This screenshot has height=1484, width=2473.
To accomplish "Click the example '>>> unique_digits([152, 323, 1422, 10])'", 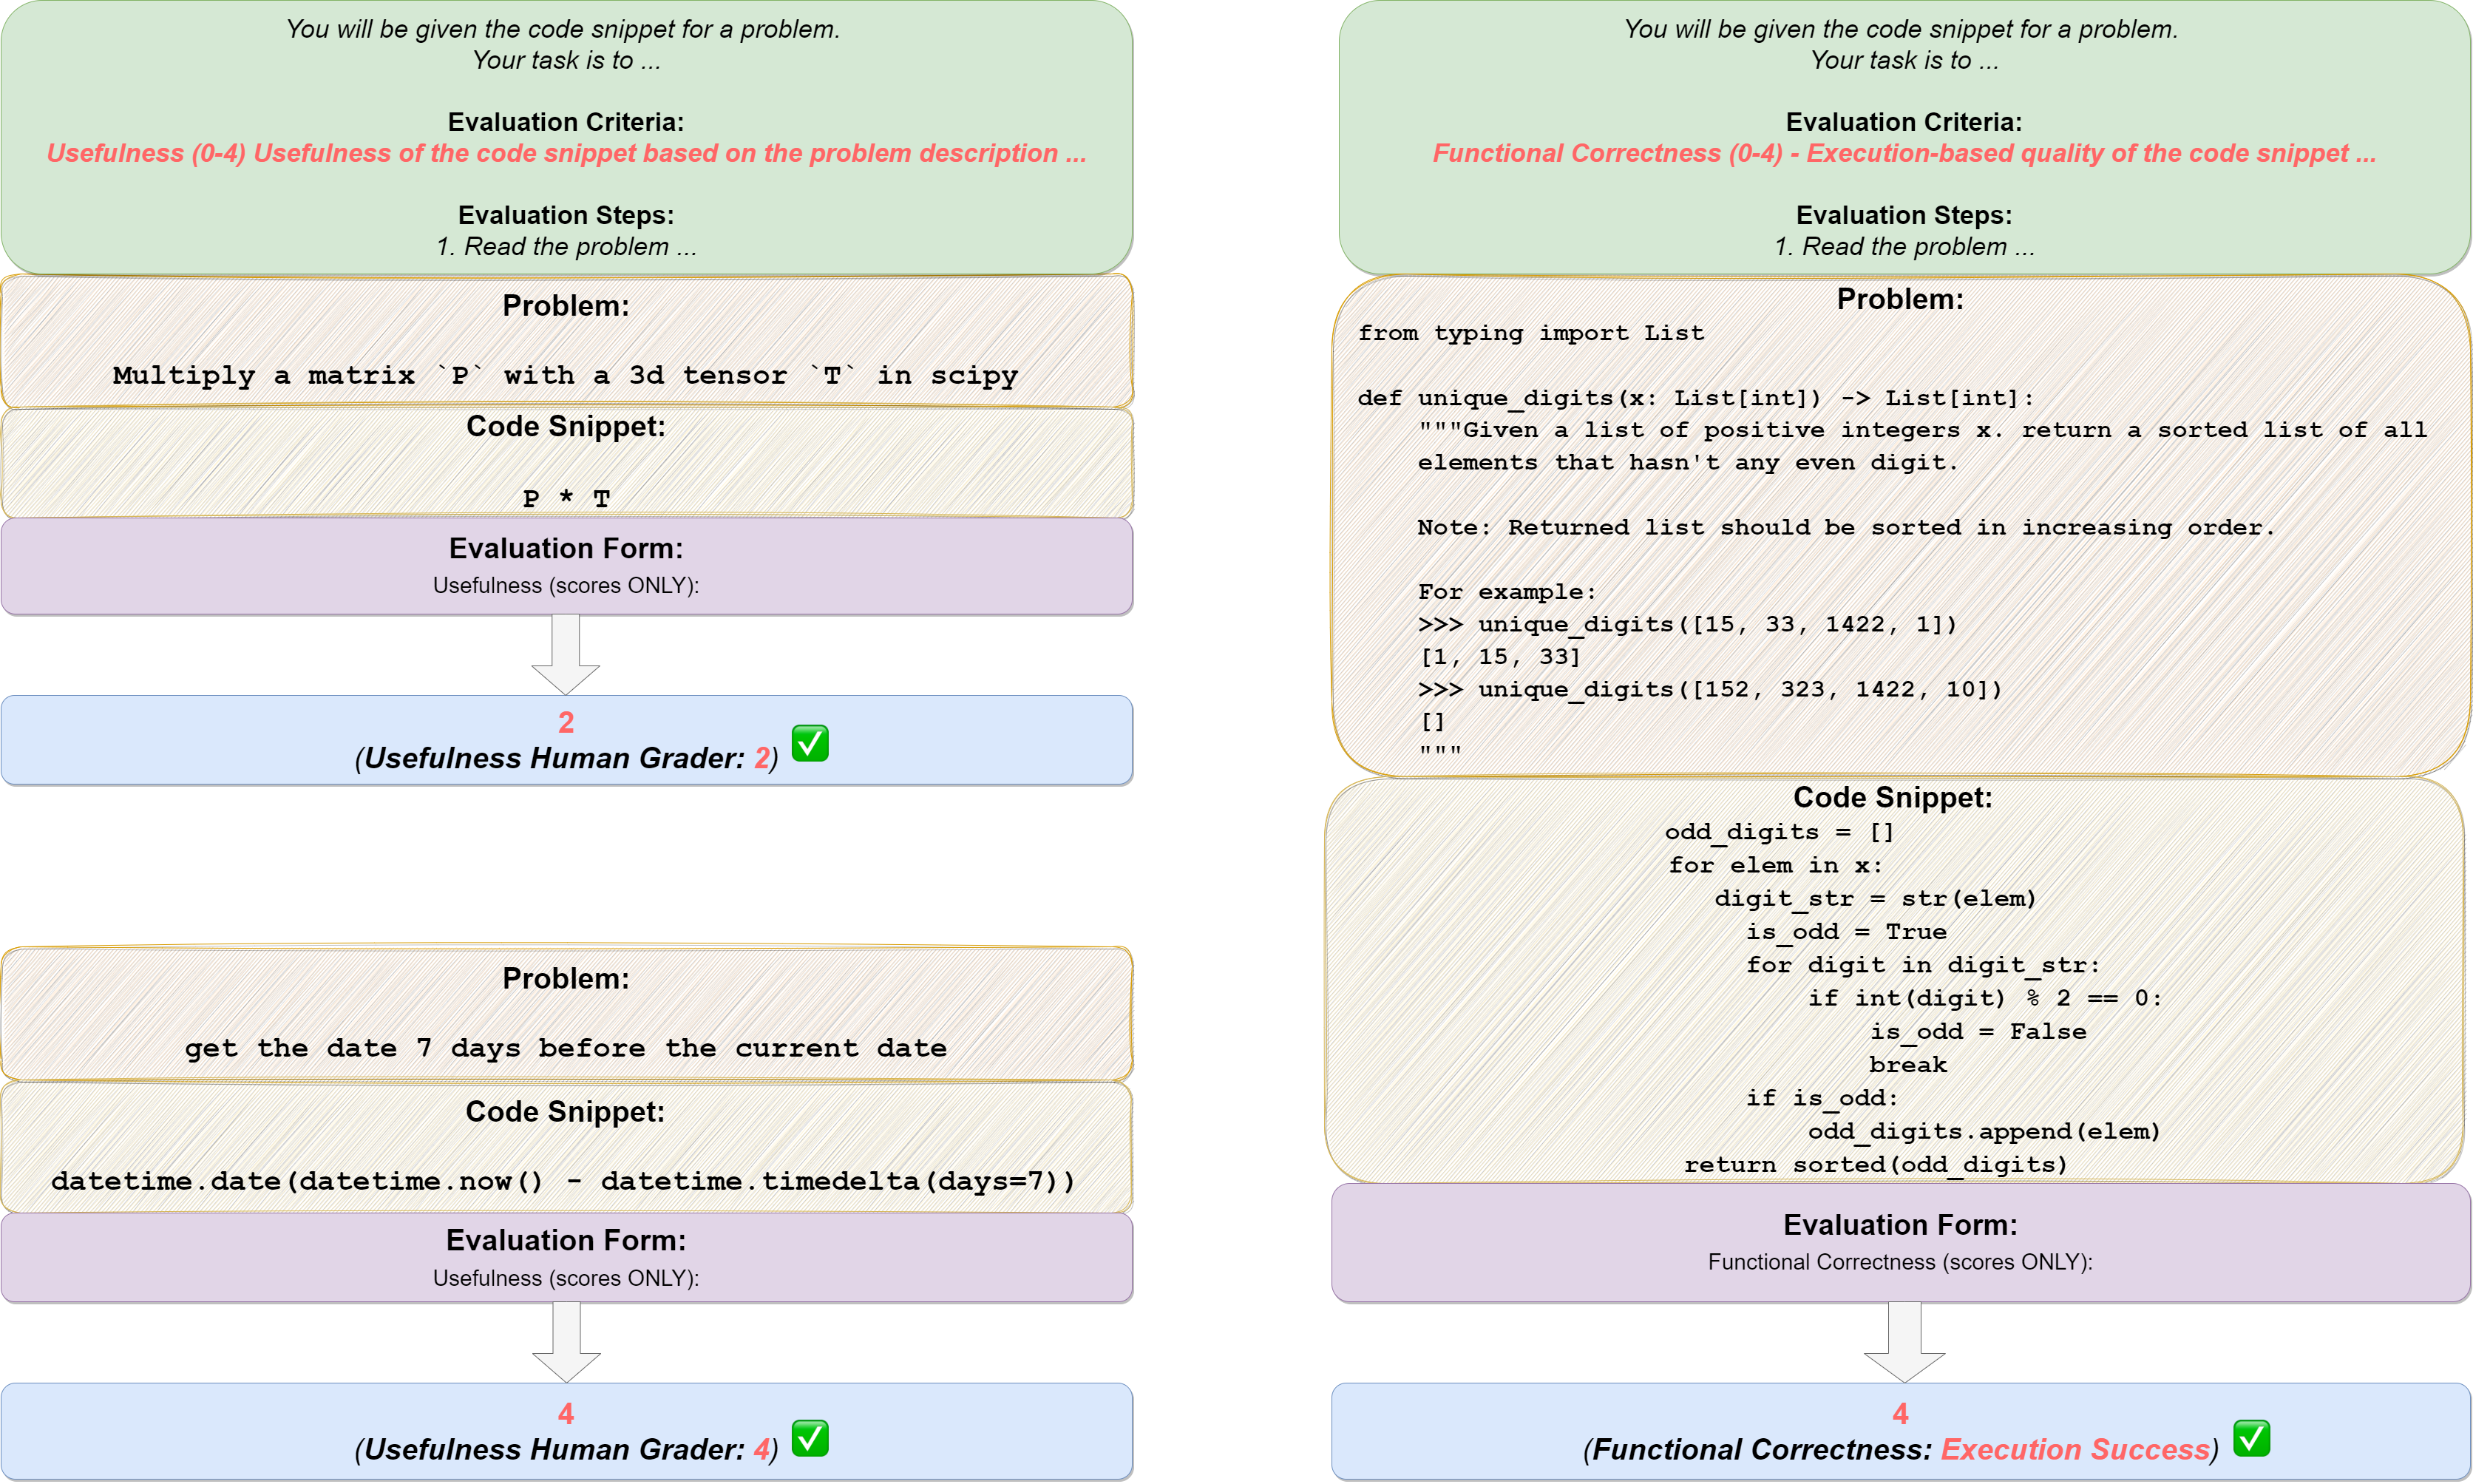I will [x=1710, y=689].
